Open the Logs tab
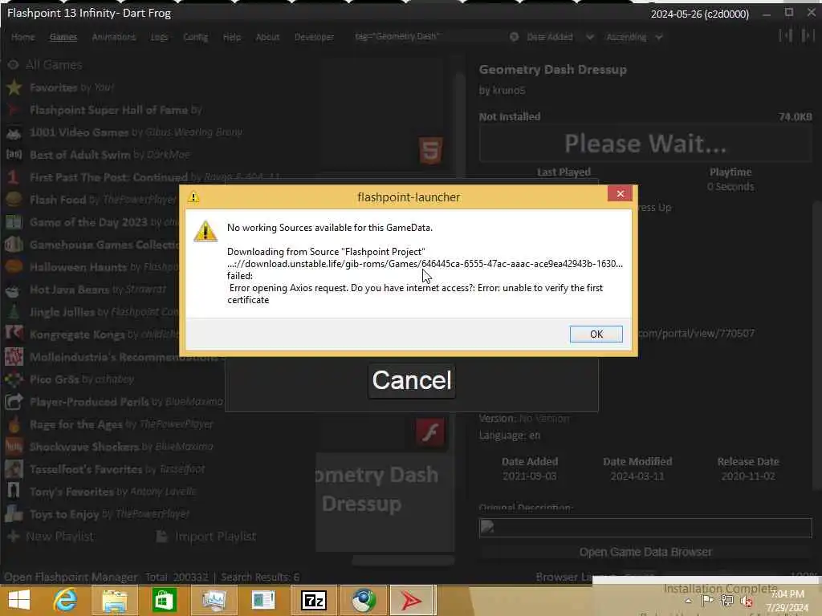Screen dimensions: 822x616 click(x=160, y=37)
